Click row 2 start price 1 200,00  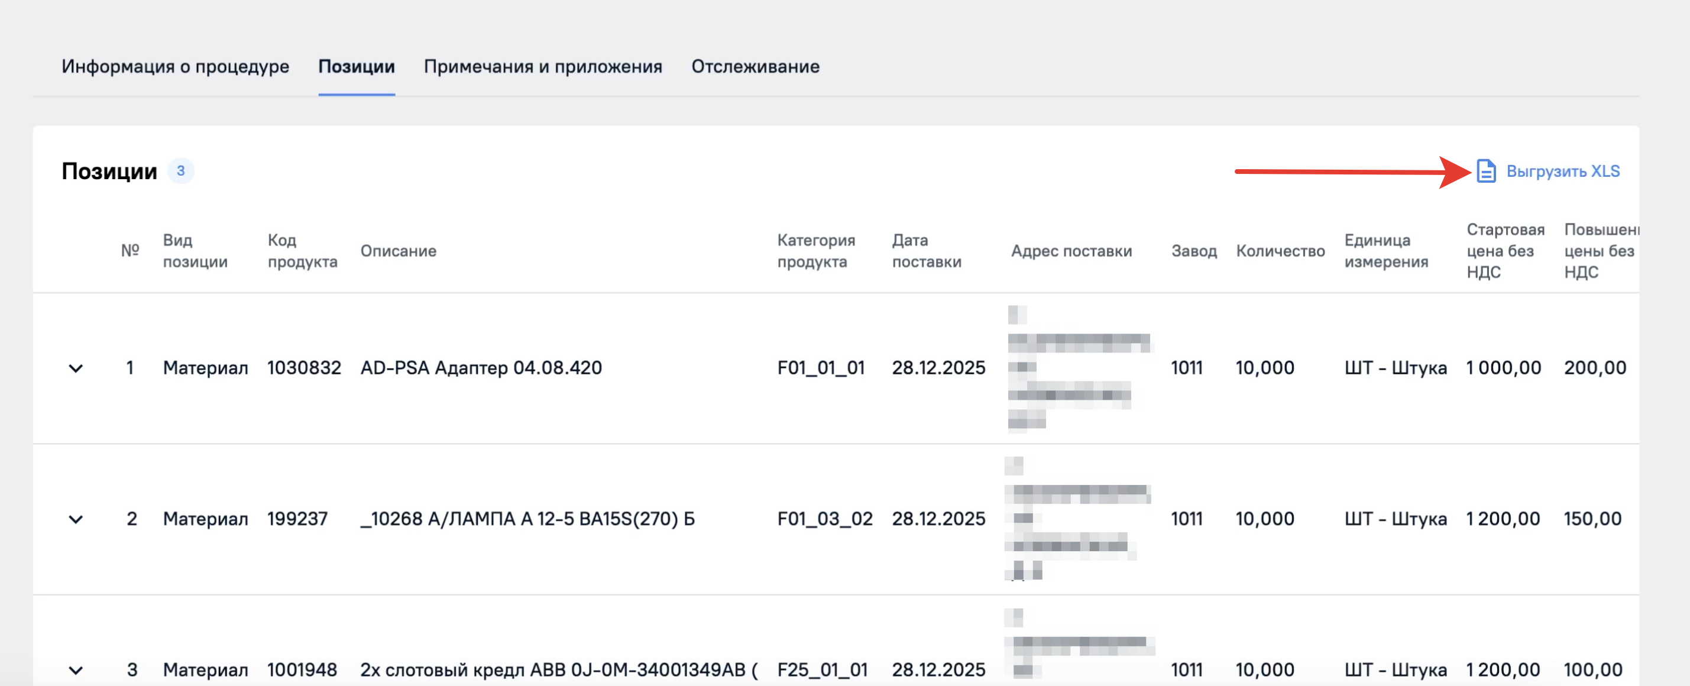1503,519
